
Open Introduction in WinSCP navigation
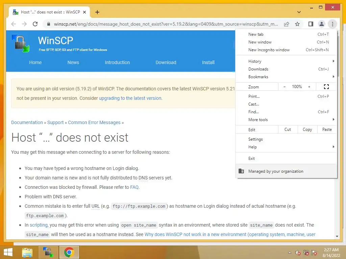point(117,62)
